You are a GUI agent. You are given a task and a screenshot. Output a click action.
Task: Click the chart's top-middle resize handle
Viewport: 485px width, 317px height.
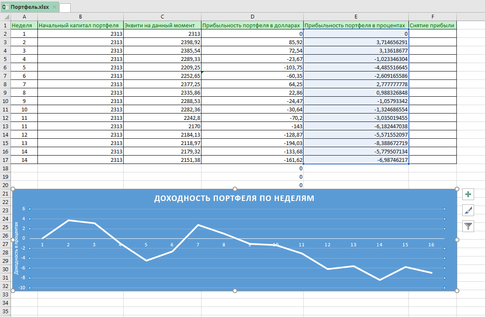tap(235, 189)
